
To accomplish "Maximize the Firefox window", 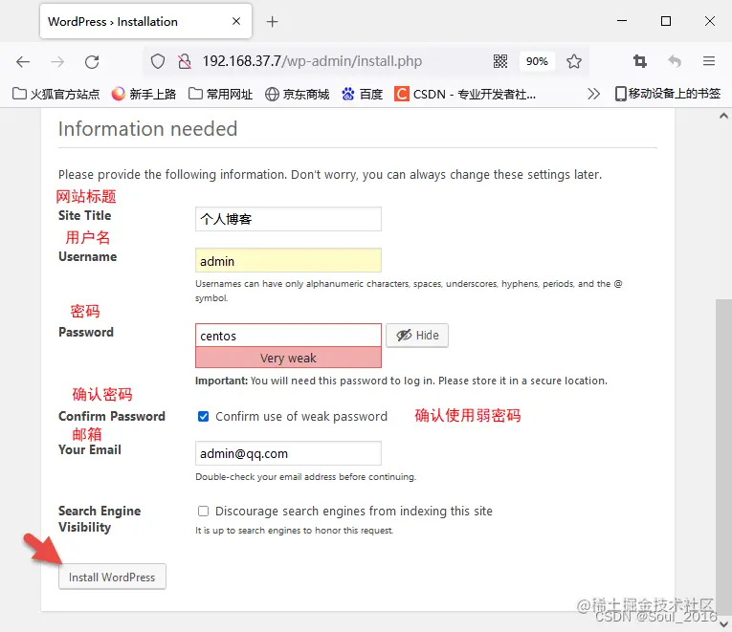I will (666, 21).
